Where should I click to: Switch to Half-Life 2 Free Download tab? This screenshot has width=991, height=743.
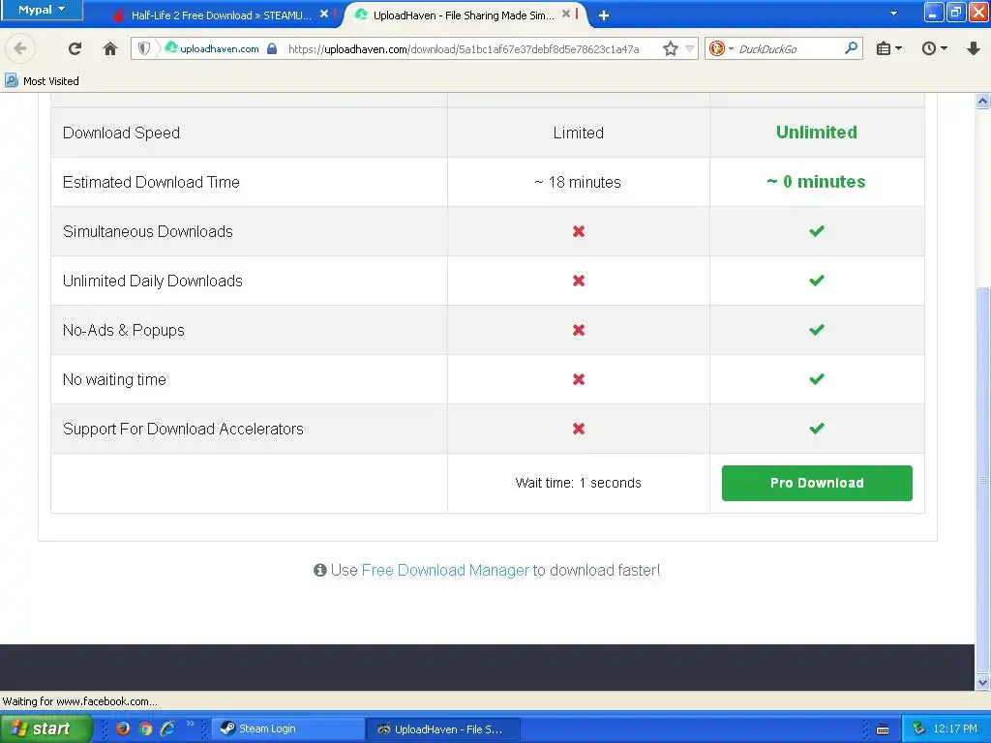pos(222,15)
